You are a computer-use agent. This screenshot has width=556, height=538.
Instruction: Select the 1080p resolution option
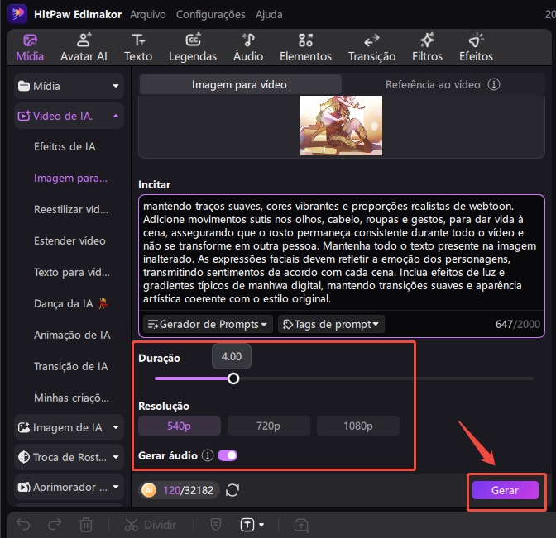[x=358, y=426]
